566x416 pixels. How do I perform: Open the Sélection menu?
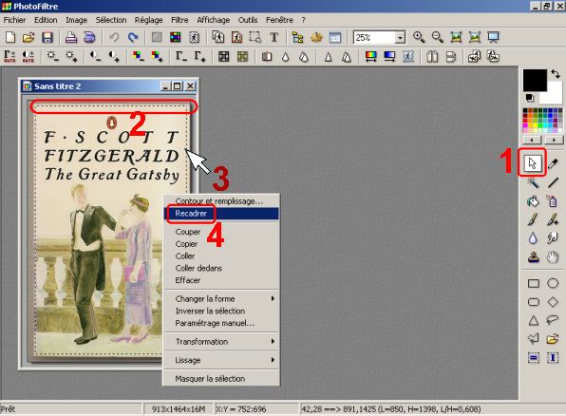tap(111, 20)
